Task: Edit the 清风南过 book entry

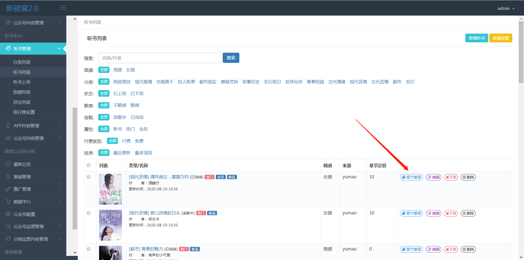Action: [433, 177]
